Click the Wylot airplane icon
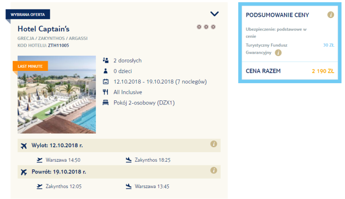 [24, 146]
